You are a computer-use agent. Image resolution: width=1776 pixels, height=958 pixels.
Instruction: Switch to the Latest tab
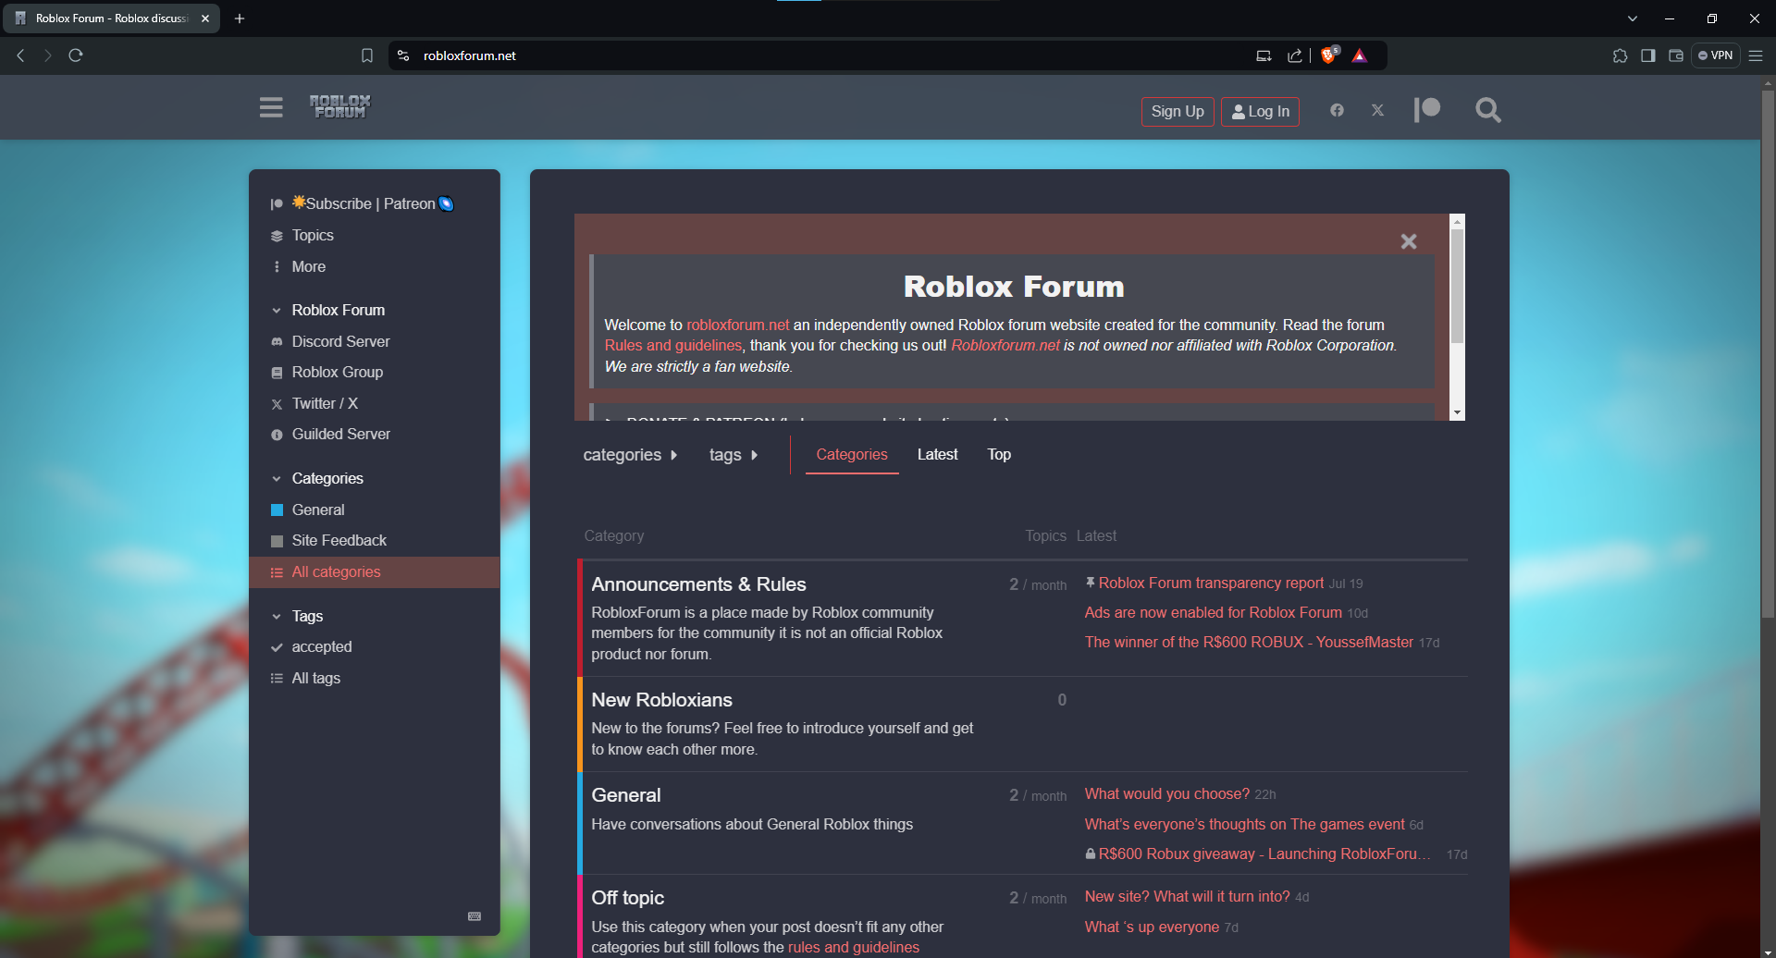click(937, 455)
